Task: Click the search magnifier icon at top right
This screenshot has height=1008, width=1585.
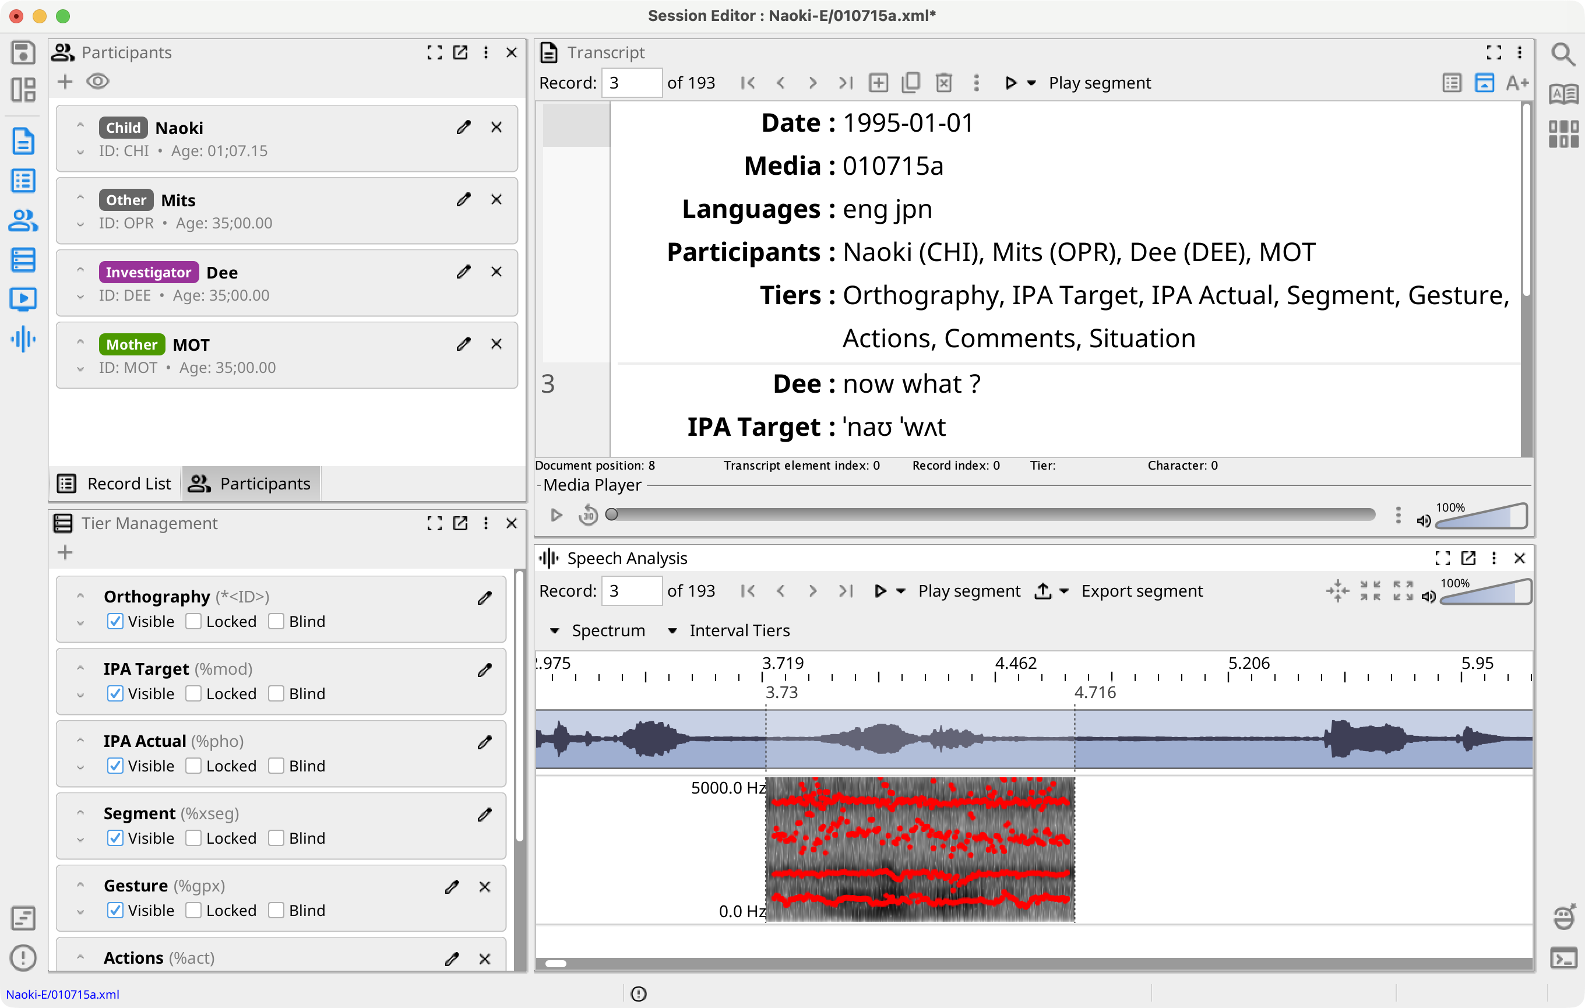Action: pos(1563,54)
